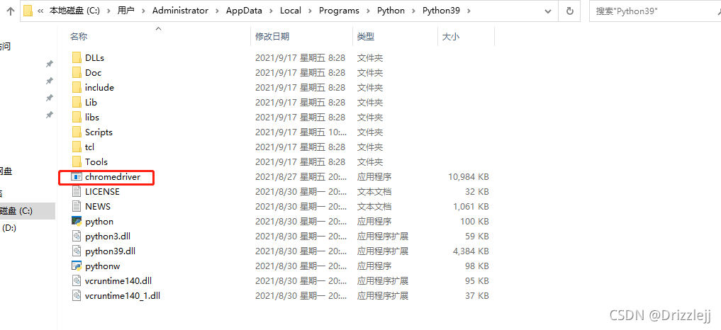Click the pythonw application icon

pos(77,266)
